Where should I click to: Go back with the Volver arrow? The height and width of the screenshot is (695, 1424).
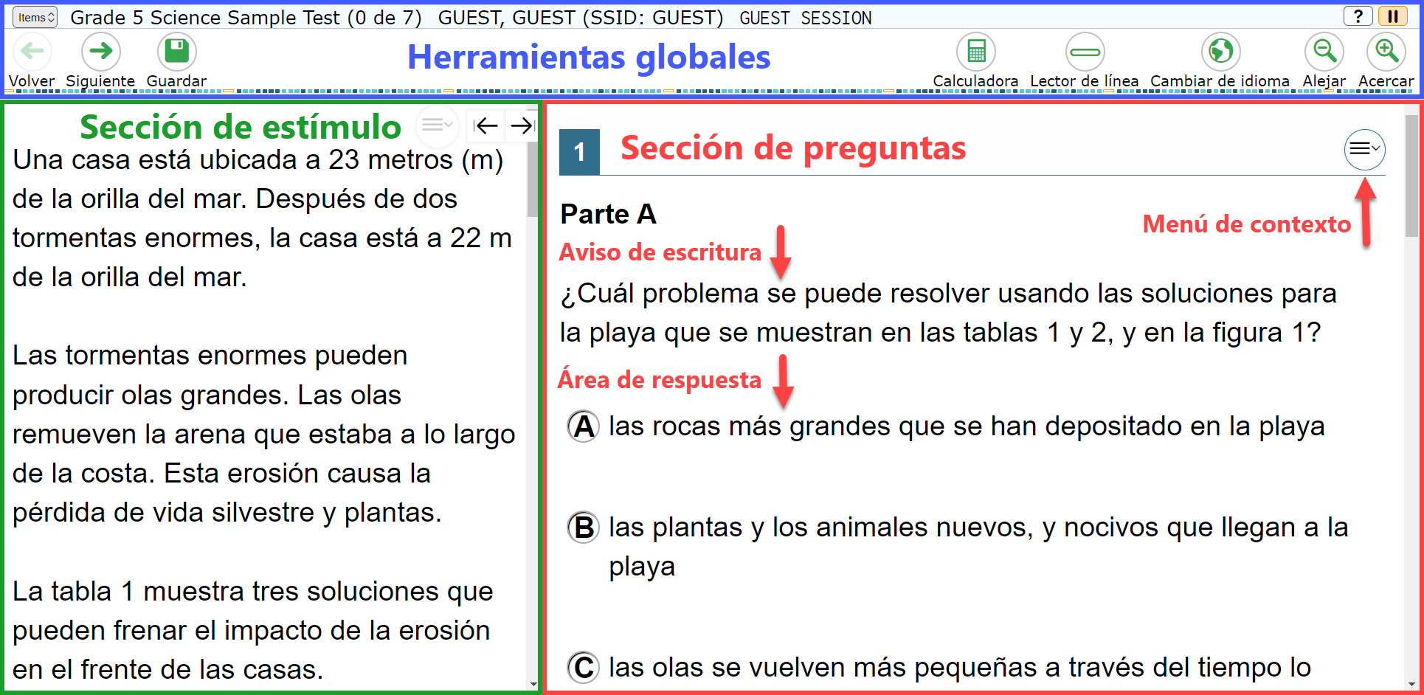click(32, 51)
